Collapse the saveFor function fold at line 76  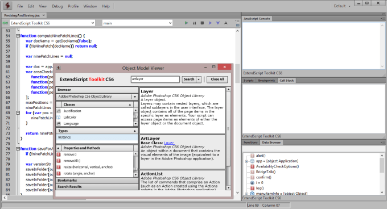click(18, 149)
